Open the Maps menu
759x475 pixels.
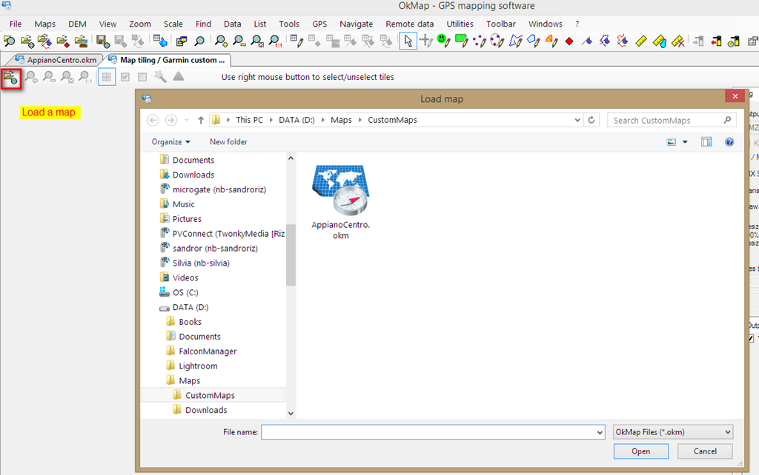tap(45, 24)
